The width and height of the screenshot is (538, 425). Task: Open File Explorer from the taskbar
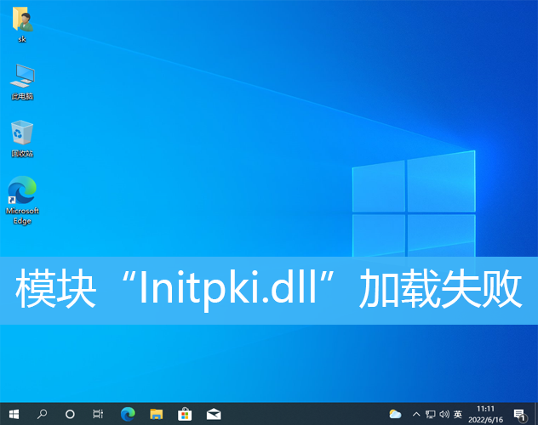coord(156,414)
